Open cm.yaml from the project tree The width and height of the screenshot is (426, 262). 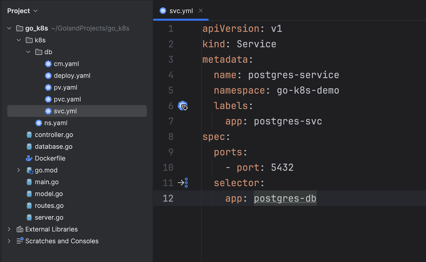tap(66, 64)
